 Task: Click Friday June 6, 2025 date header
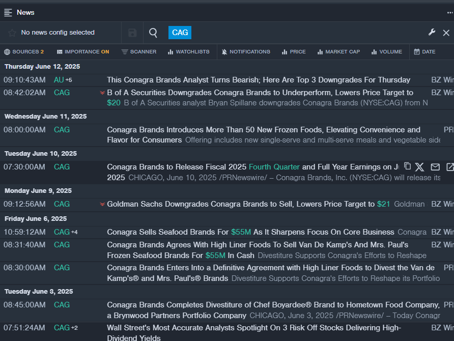pos(36,219)
